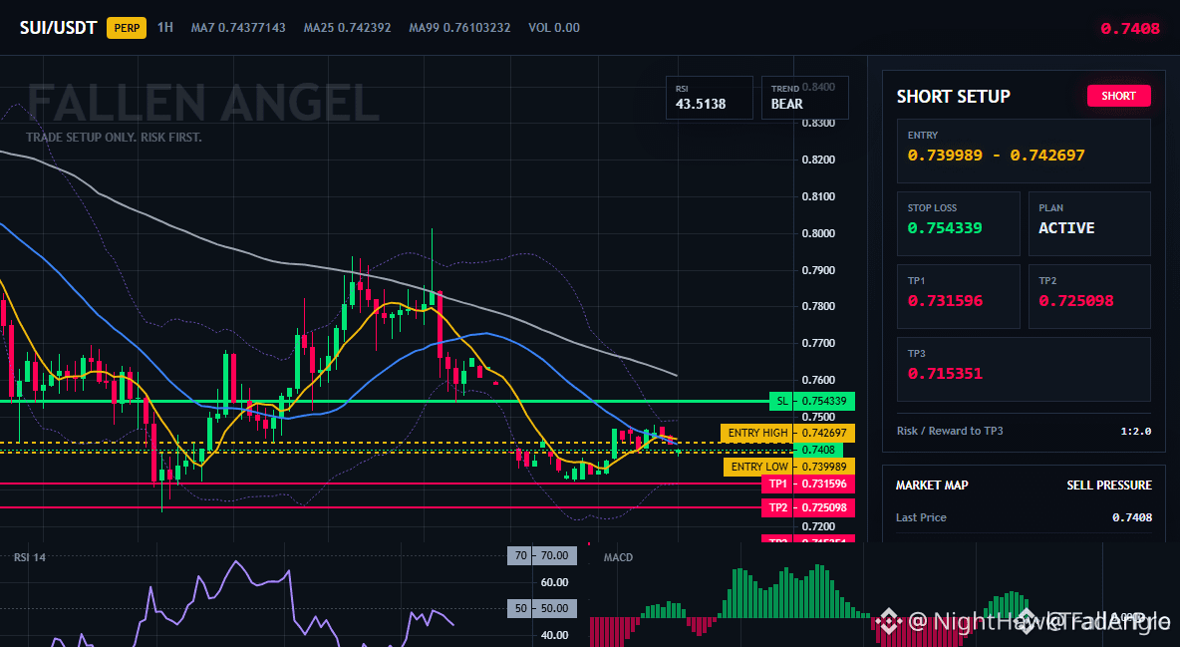This screenshot has height=647, width=1180.
Task: Click the TP2 0.725098 chart line tag
Action: click(807, 507)
